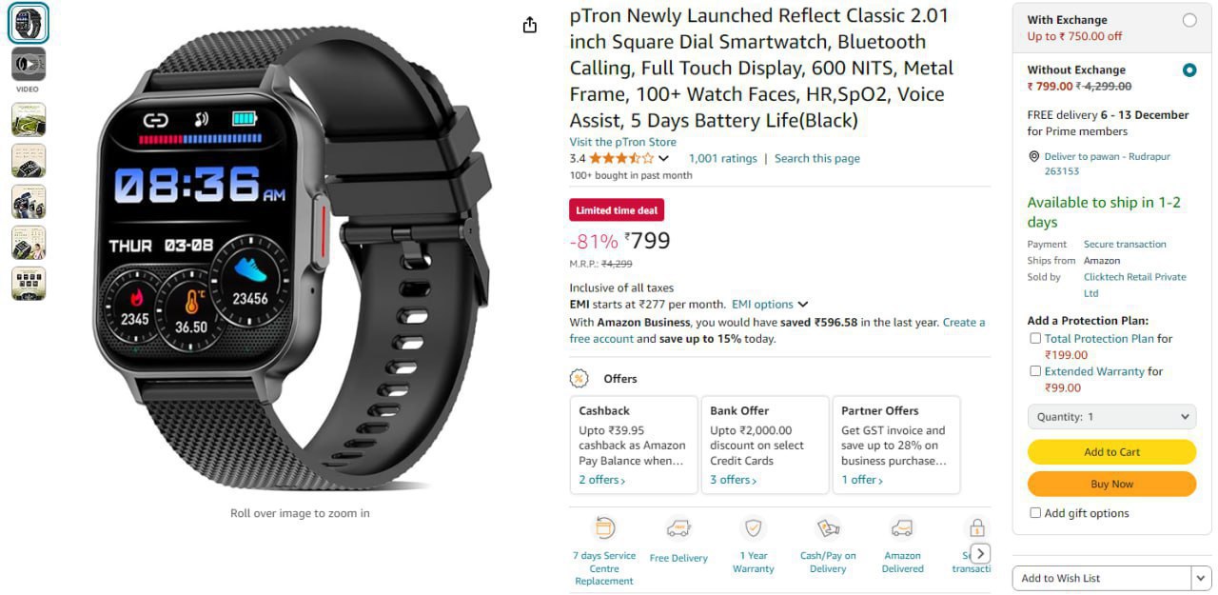This screenshot has height=595, width=1218.
Task: Open the Amazon Delivered icon
Action: pos(902,528)
